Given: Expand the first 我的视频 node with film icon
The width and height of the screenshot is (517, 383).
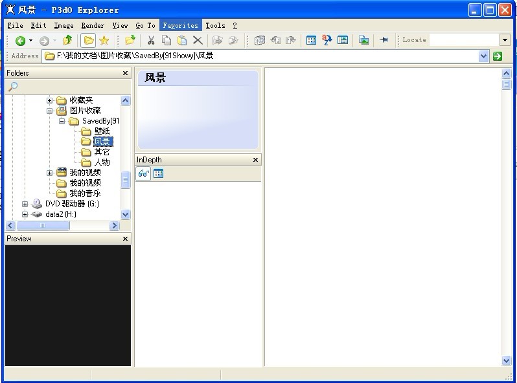Looking at the screenshot, I should [x=49, y=173].
